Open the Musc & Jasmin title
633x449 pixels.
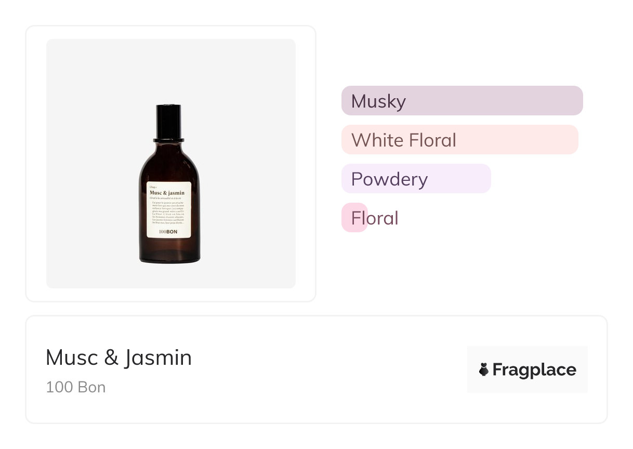click(x=118, y=358)
